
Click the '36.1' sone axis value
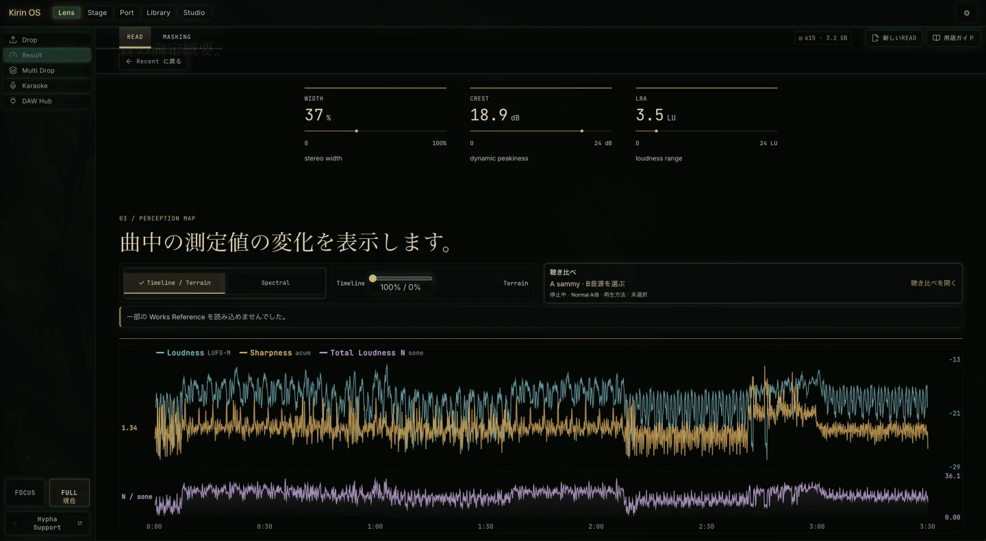pos(952,476)
